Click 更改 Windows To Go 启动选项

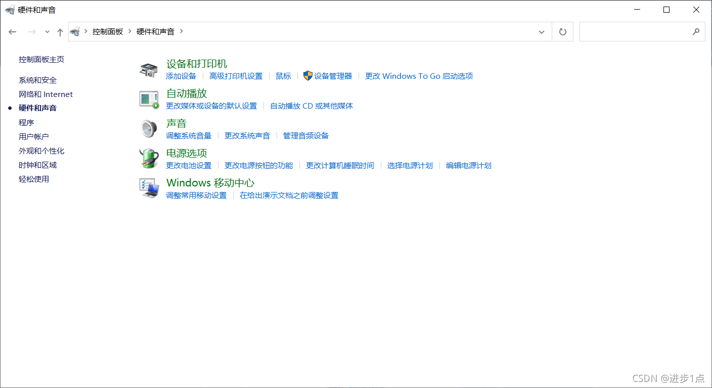[x=419, y=76]
